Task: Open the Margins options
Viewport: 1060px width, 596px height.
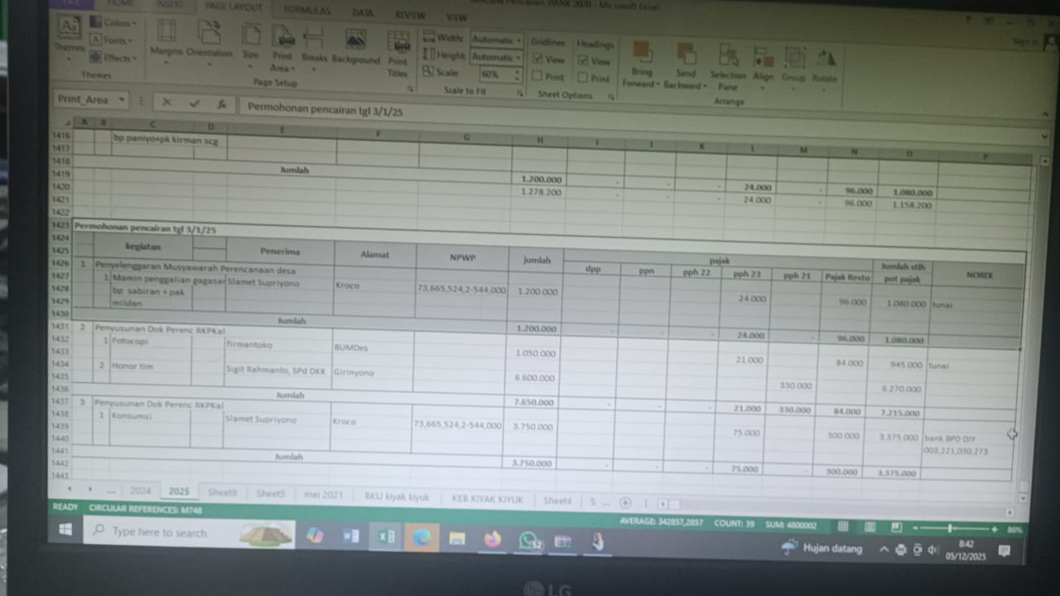Action: click(166, 39)
